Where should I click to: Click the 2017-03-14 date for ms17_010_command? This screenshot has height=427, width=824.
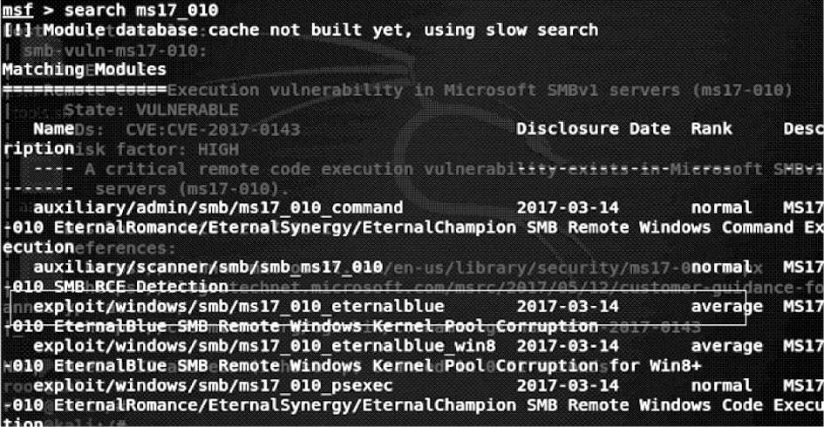pos(568,208)
